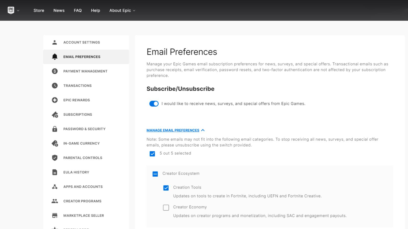
Task: Open Epic Rewards sidebar label
Action: coord(77,100)
